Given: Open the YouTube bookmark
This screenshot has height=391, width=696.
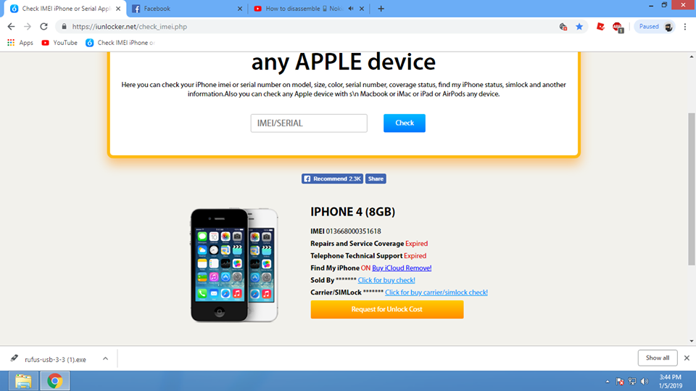Looking at the screenshot, I should (x=59, y=43).
